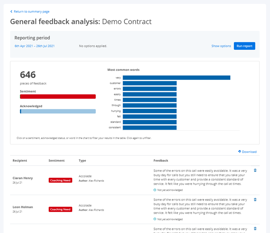This screenshot has width=270, height=233.
Task: Click the 'very' label on the chart axis
Action: (x=118, y=78)
